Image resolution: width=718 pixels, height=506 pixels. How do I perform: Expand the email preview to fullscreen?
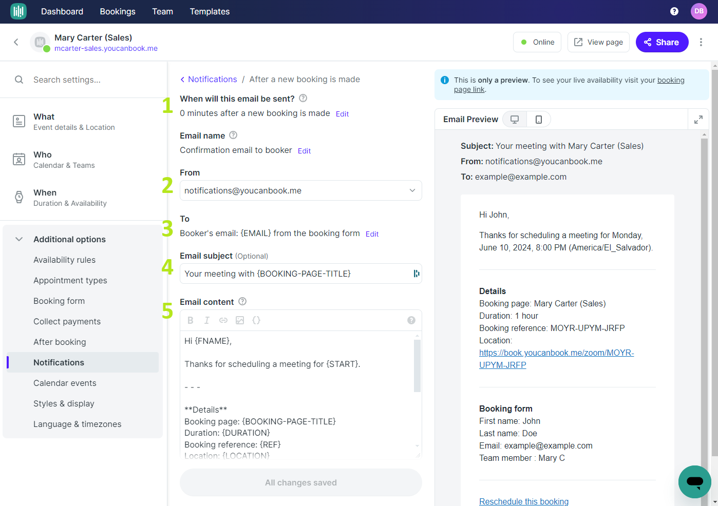click(x=698, y=120)
